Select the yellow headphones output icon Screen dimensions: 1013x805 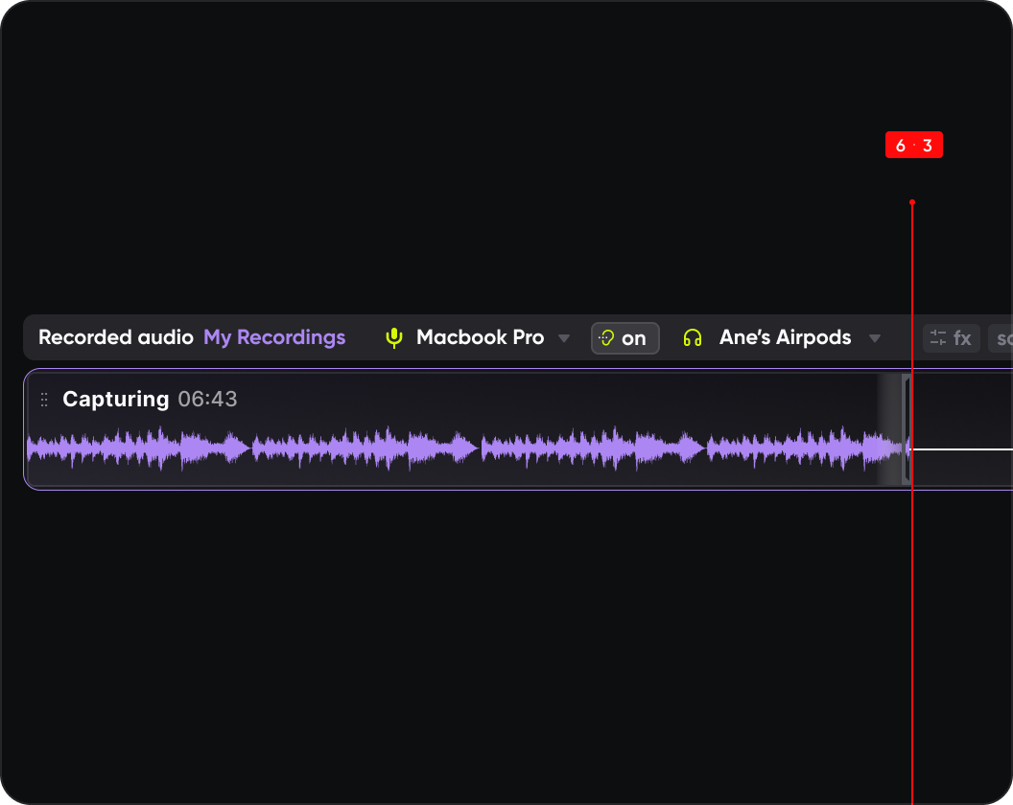pos(693,337)
